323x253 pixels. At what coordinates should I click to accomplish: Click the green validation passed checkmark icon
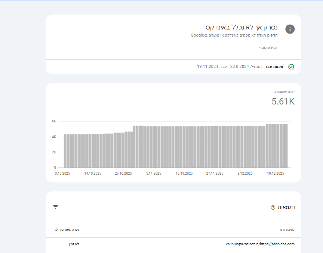pos(291,67)
